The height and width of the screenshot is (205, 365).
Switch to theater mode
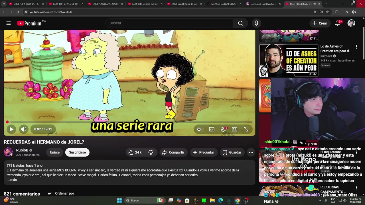tap(234, 129)
